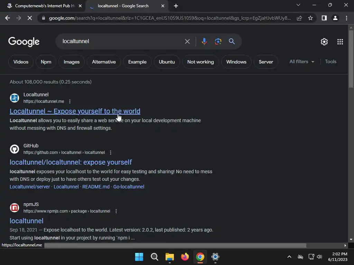The height and width of the screenshot is (265, 354).
Task: Open the Settings app from the taskbar
Action: click(x=215, y=257)
